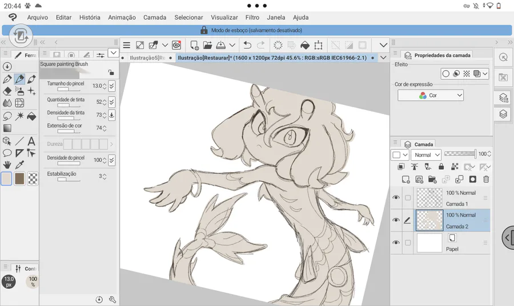Screen dimensions: 514x306
Task: Click the Camada 2 layer thumbnail
Action: click(429, 220)
